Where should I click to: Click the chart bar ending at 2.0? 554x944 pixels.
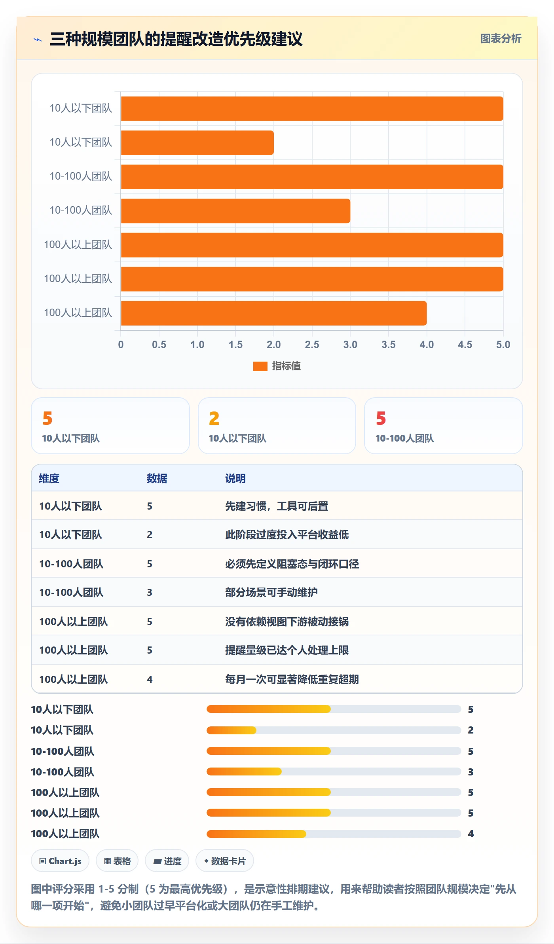[x=197, y=143]
